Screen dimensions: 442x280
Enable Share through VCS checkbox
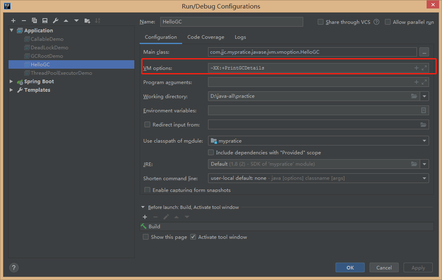(321, 22)
